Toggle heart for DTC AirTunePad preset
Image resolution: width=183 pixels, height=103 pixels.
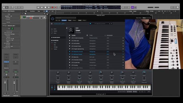pyautogui.click(x=69, y=43)
